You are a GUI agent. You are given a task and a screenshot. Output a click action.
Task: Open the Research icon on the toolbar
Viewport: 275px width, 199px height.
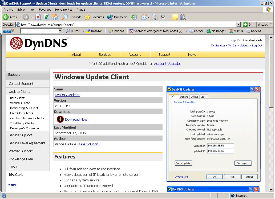pos(183,17)
